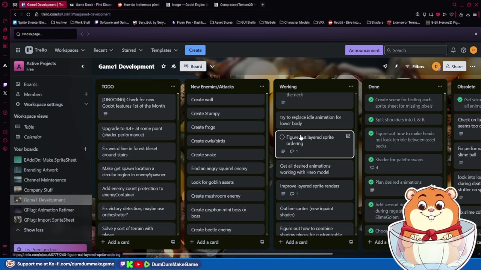Expand the Starred dropdown
The height and width of the screenshot is (270, 481).
(x=132, y=50)
